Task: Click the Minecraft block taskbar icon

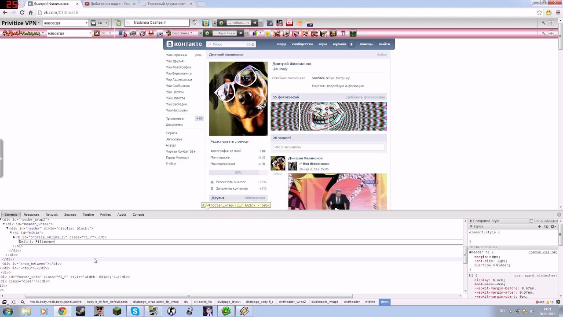Action: [117, 311]
